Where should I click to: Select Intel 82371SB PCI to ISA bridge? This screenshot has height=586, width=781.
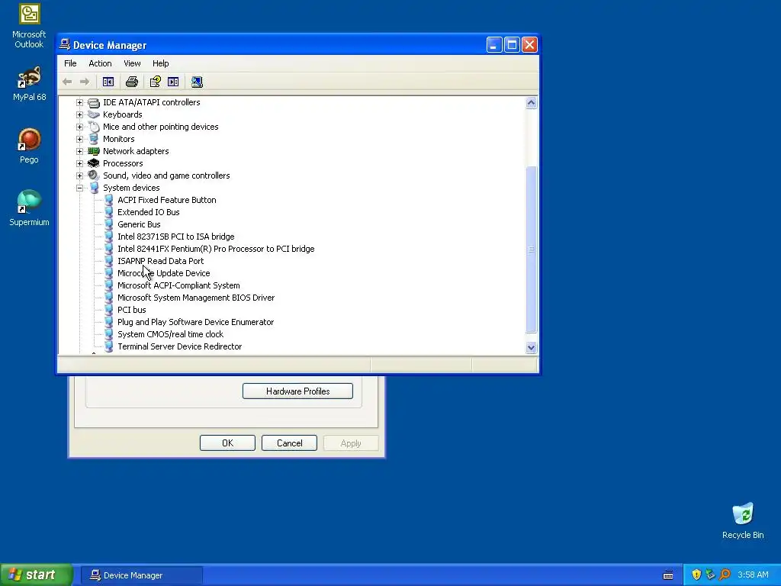(176, 237)
